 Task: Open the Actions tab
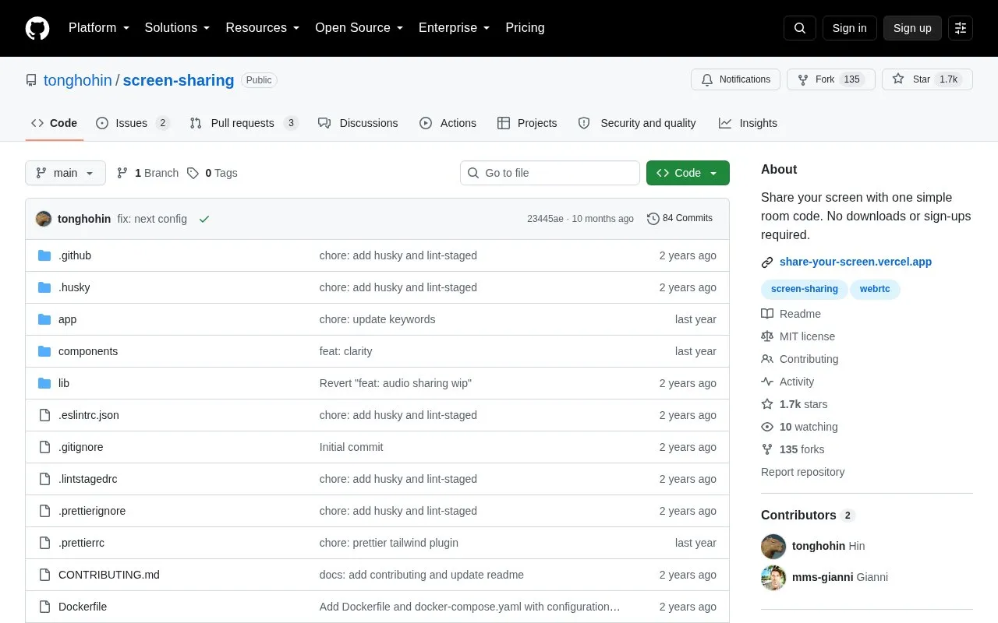click(x=448, y=123)
